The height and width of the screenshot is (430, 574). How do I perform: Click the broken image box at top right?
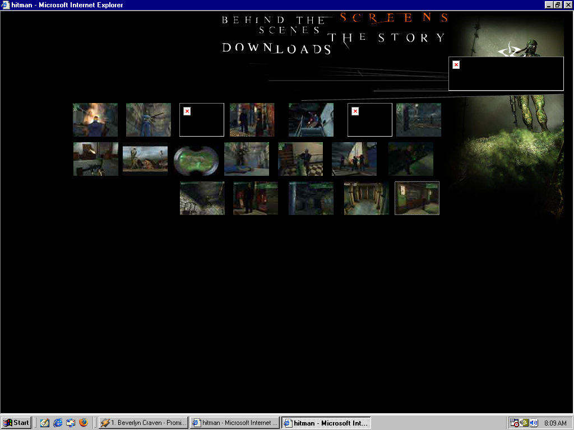506,73
